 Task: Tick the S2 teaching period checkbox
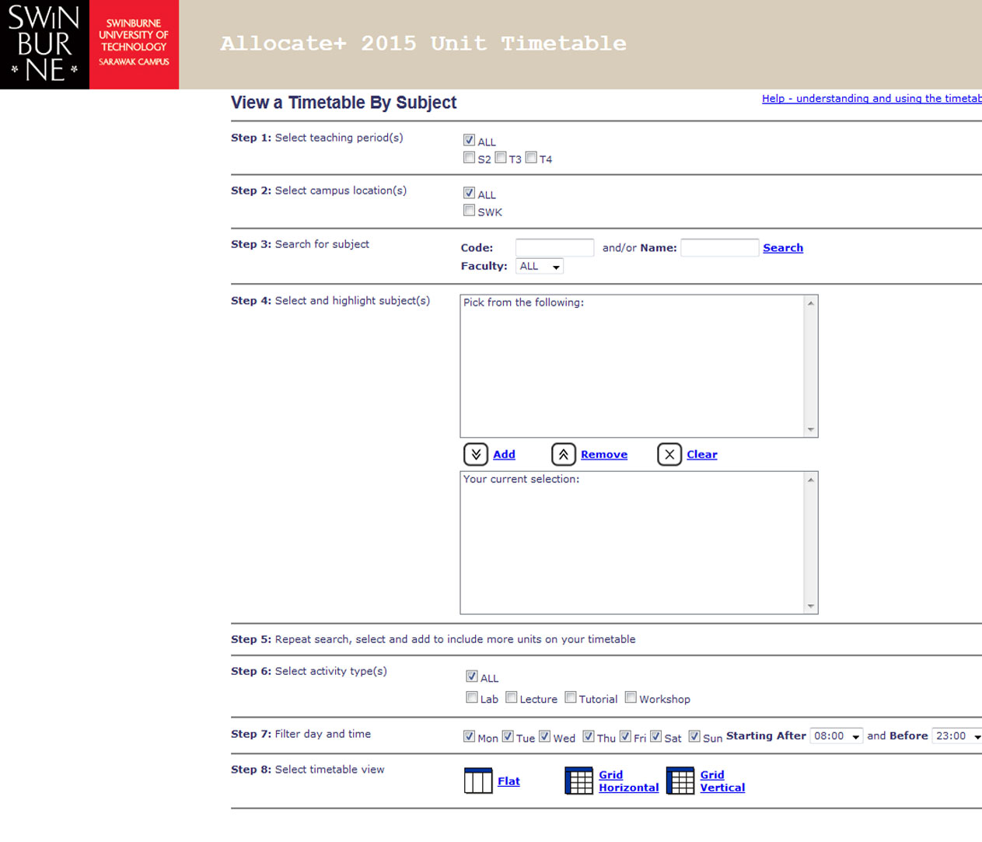coord(469,157)
